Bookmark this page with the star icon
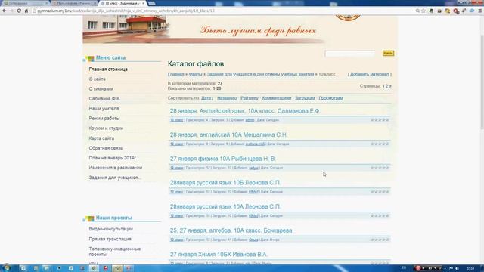The width and height of the screenshot is (484, 272). (423, 11)
